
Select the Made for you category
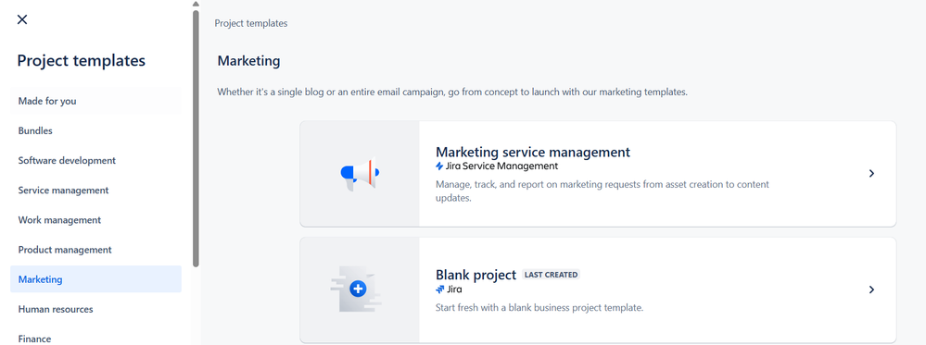pyautogui.click(x=95, y=101)
